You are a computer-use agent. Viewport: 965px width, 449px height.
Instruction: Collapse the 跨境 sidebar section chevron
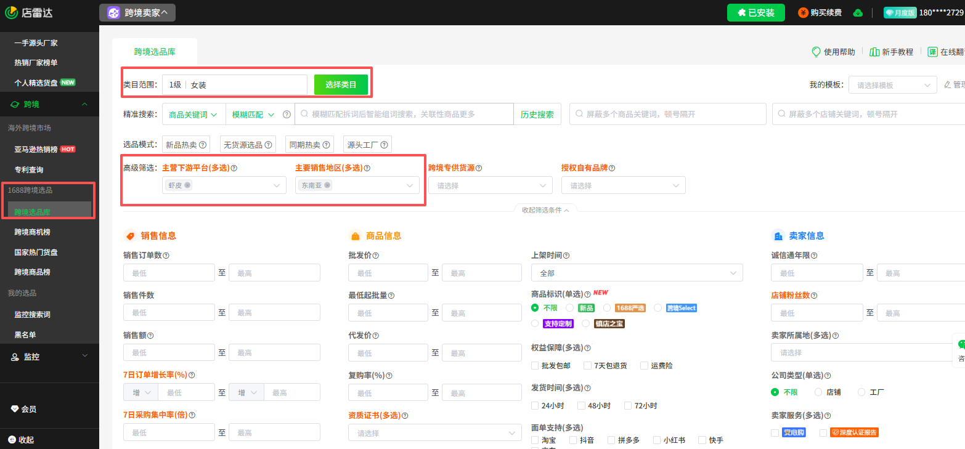(86, 104)
